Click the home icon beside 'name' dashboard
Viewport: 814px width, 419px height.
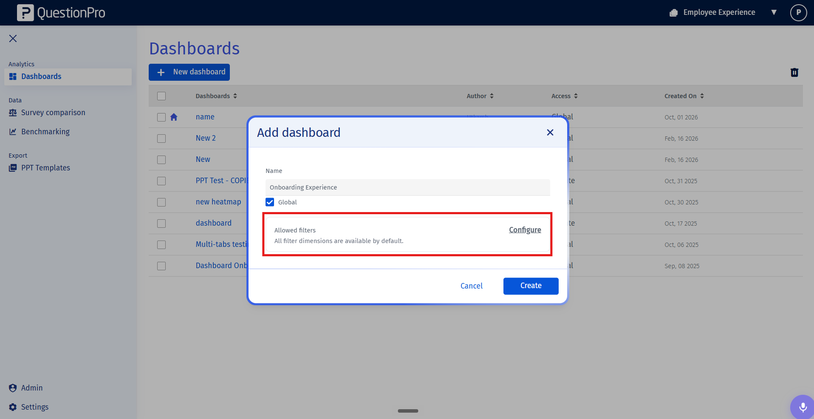[174, 117]
